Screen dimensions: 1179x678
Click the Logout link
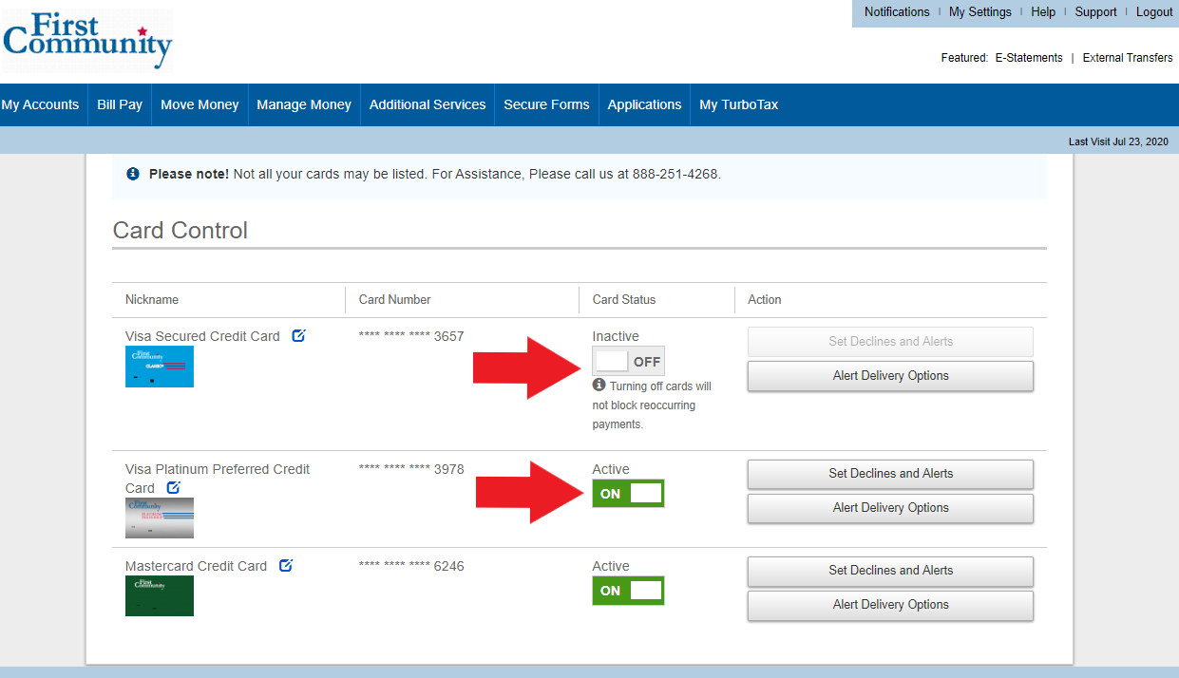pyautogui.click(x=1154, y=12)
